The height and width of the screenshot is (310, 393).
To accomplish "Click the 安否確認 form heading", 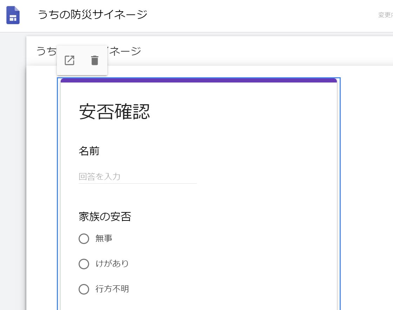I will (115, 112).
